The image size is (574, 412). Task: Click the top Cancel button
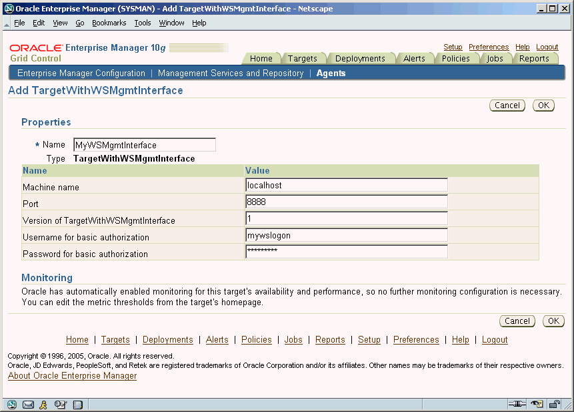tap(507, 106)
